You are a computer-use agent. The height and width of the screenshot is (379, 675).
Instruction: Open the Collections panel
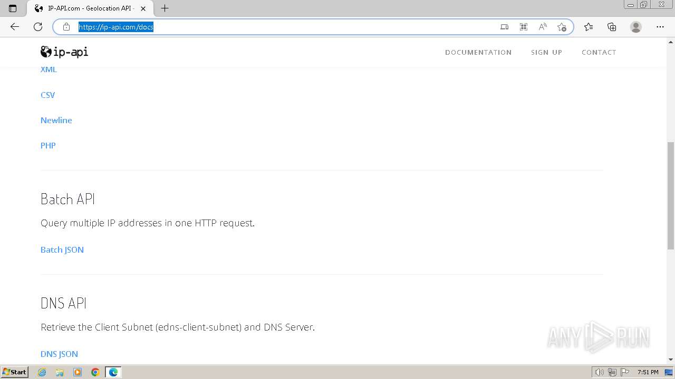(x=612, y=27)
